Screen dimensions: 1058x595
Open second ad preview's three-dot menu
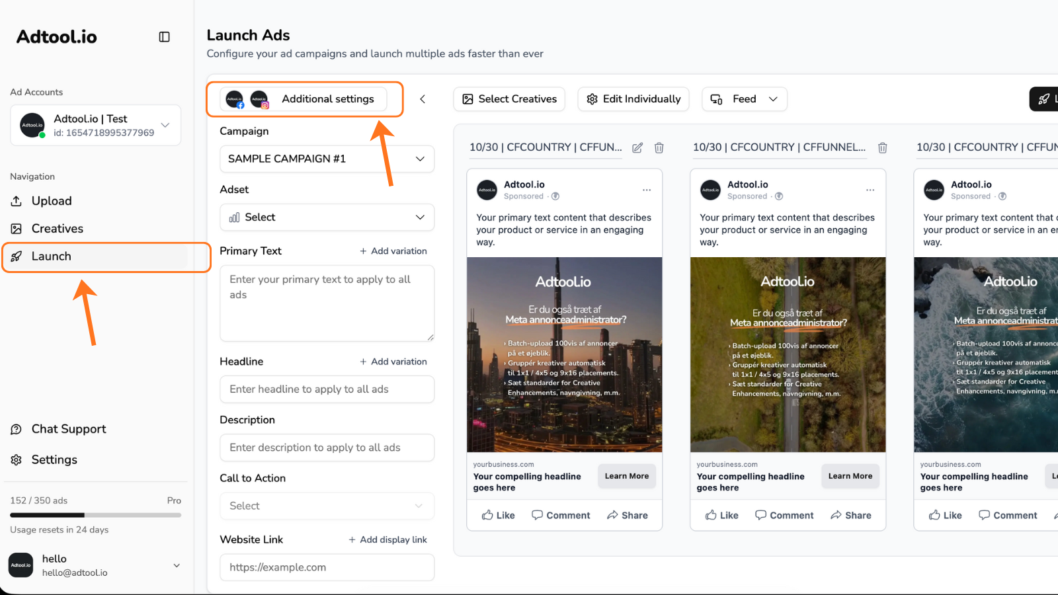pyautogui.click(x=870, y=190)
